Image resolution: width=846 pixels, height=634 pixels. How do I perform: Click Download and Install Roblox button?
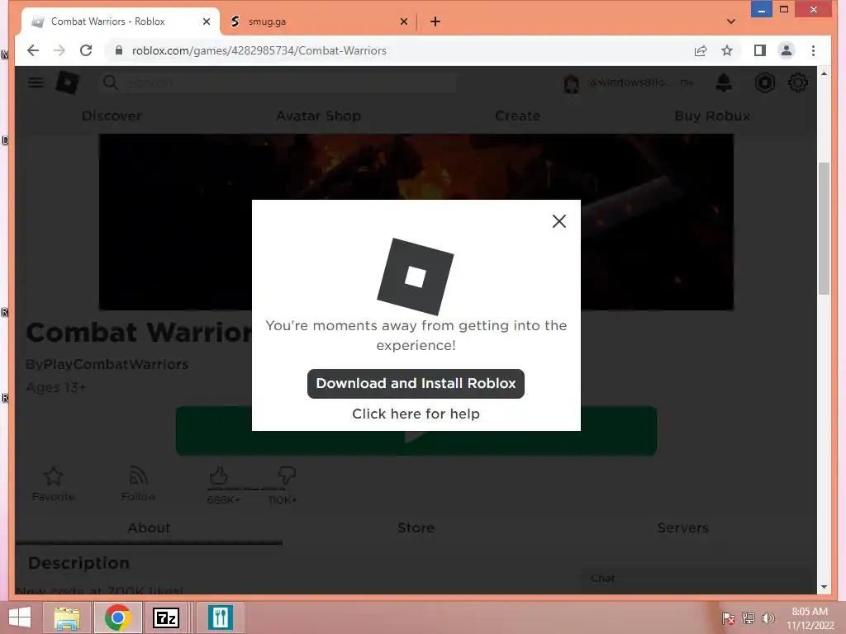(416, 383)
